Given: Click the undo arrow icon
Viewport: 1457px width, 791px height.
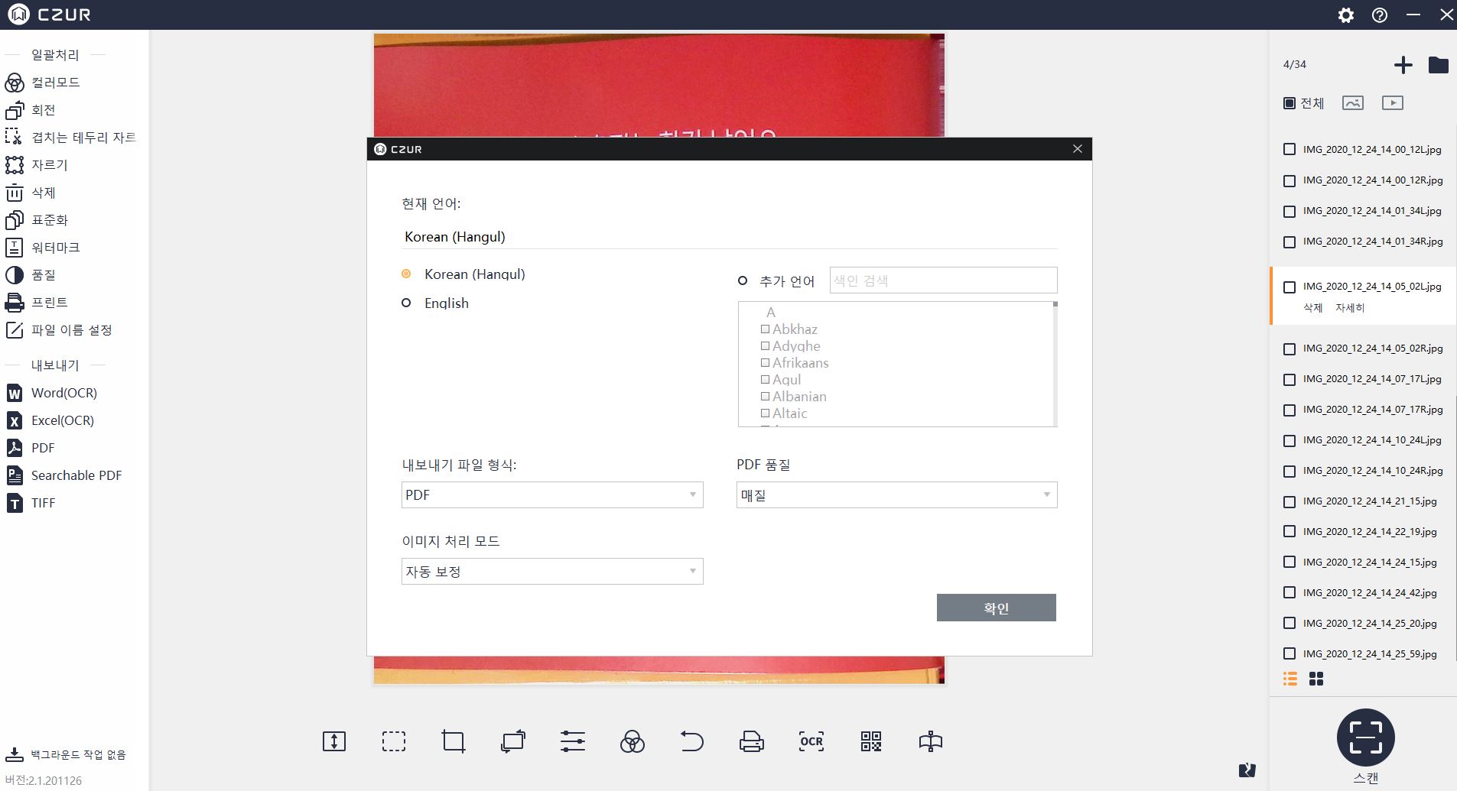Looking at the screenshot, I should 691,741.
